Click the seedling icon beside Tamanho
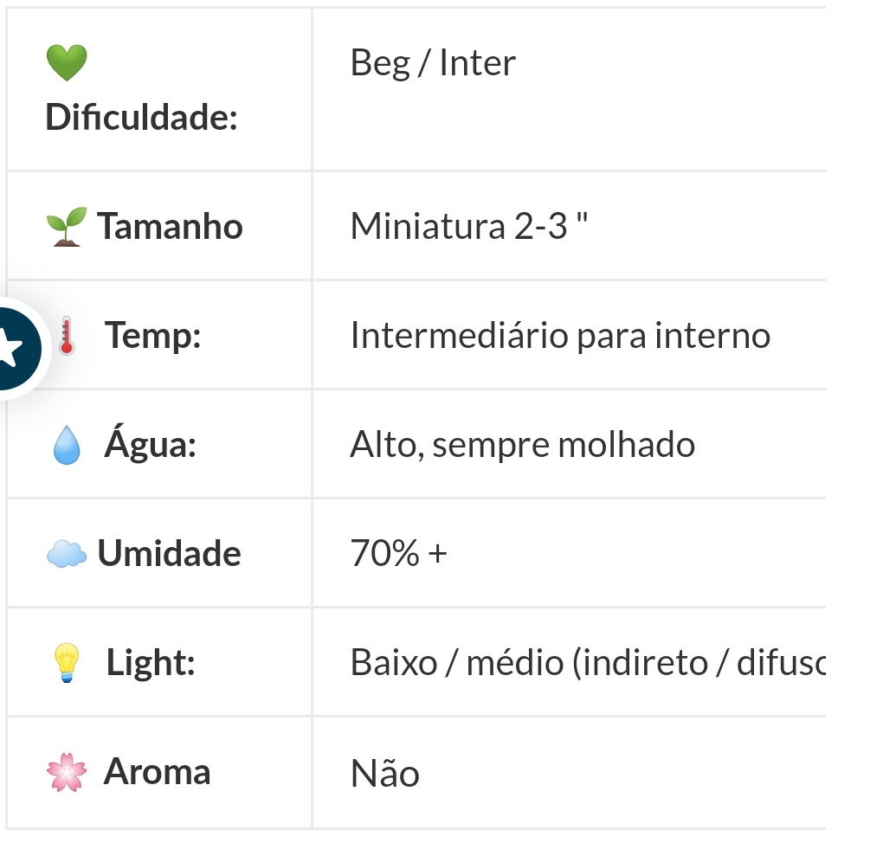Image resolution: width=883 pixels, height=843 pixels. pos(67,227)
